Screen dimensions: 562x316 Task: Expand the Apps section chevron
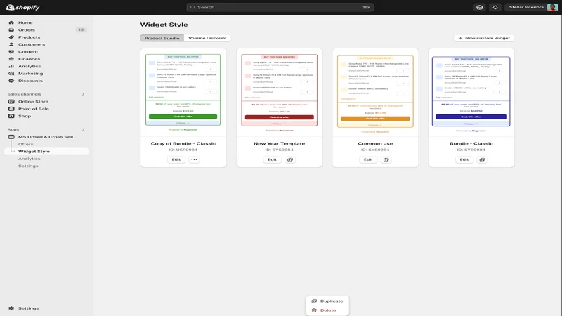[x=83, y=129]
